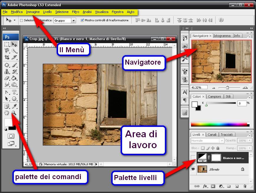Click the fx layer style icon
Image resolution: width=256 pixels, height=193 pixels.
tap(205, 186)
